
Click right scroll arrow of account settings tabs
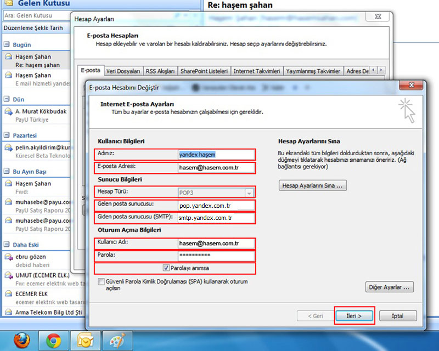pos(381,71)
